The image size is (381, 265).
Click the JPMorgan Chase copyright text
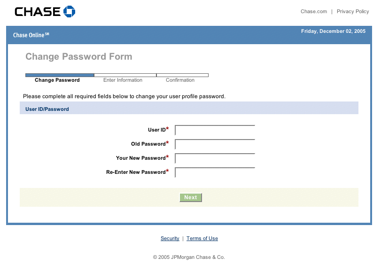189,257
